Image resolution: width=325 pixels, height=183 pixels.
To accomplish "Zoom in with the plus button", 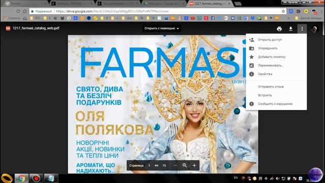I will pyautogui.click(x=194, y=165).
